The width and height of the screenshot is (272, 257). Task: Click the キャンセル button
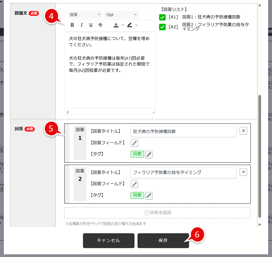coord(108,241)
